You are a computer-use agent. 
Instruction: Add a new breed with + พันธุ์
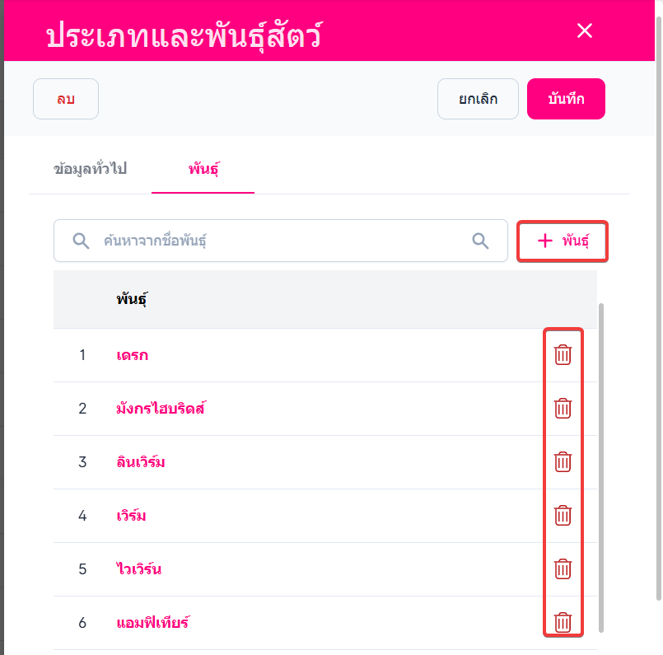pos(563,241)
